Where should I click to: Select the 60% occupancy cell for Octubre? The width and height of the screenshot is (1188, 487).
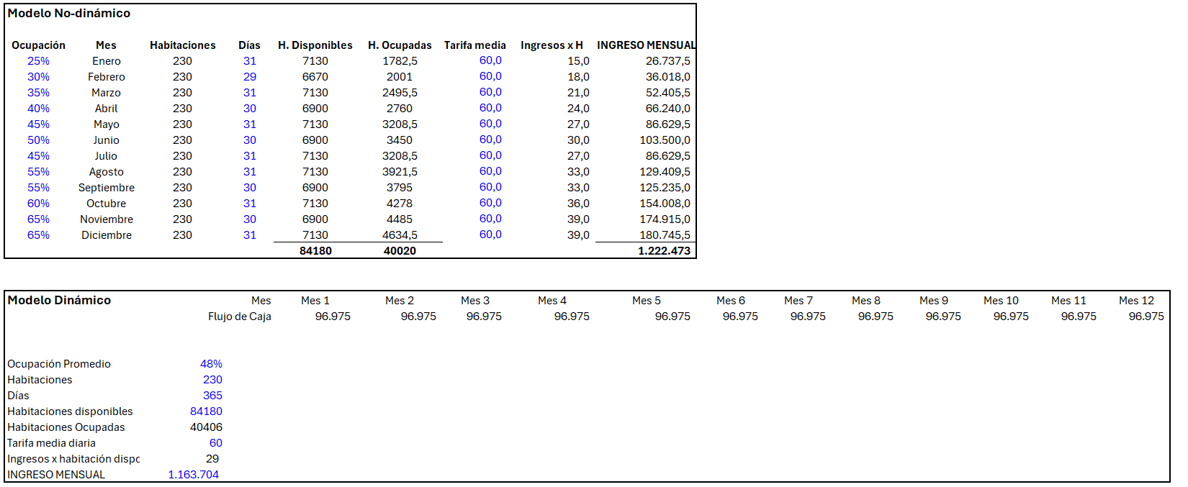tap(38, 204)
